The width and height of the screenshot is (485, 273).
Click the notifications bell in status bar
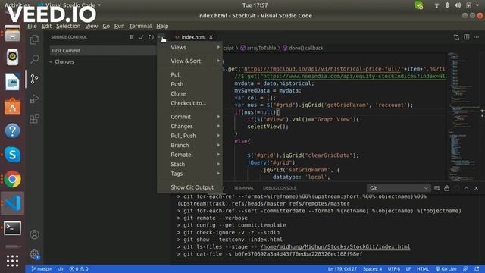pos(477,269)
